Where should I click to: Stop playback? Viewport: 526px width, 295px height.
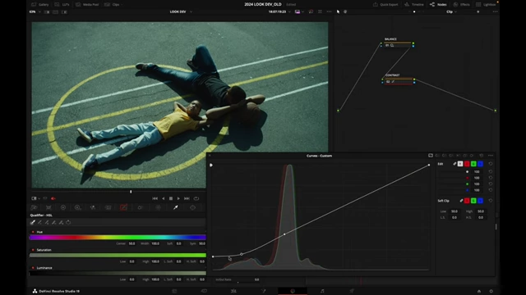click(x=171, y=198)
